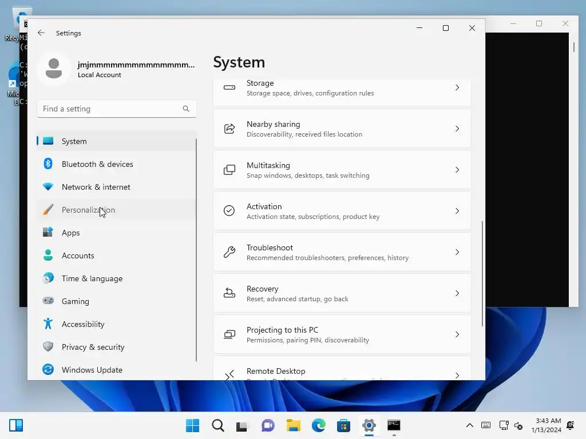The height and width of the screenshot is (439, 586).
Task: Click the Activation checkmark icon
Action: click(x=229, y=211)
